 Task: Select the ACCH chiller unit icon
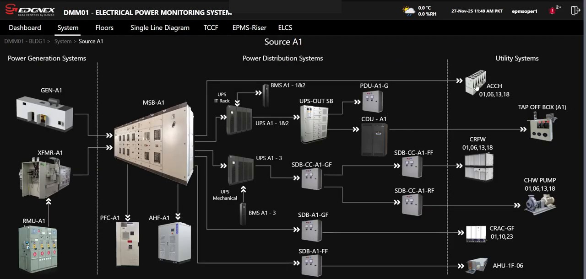tap(475, 82)
